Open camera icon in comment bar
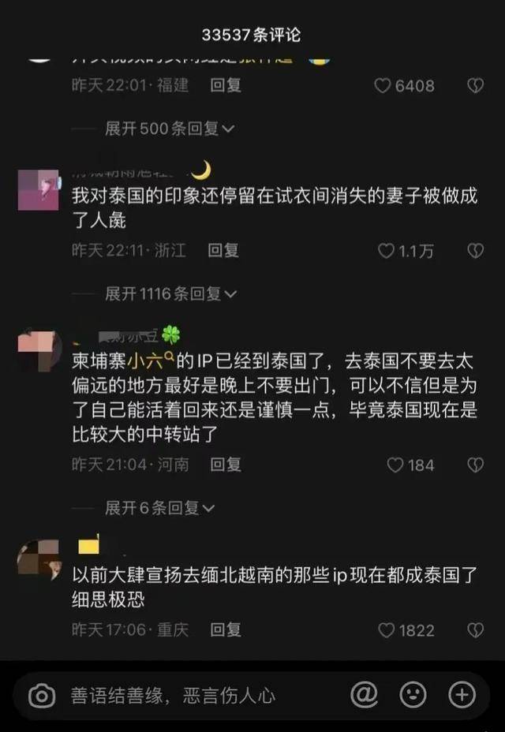Screen dimensions: 505x732 click(x=42, y=697)
